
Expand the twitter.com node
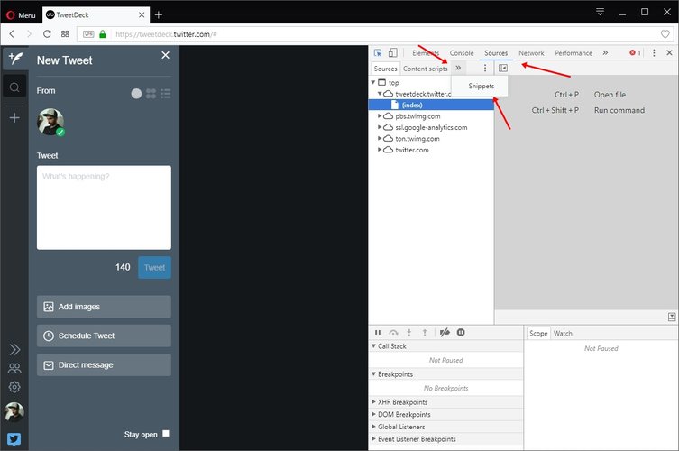tap(380, 150)
